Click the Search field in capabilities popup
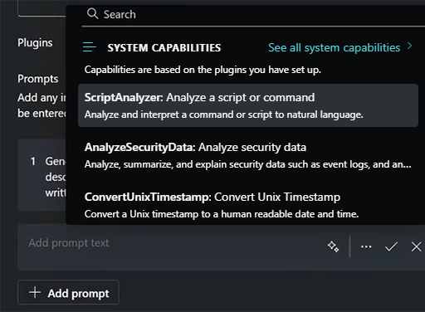This screenshot has width=425, height=312. 253,14
